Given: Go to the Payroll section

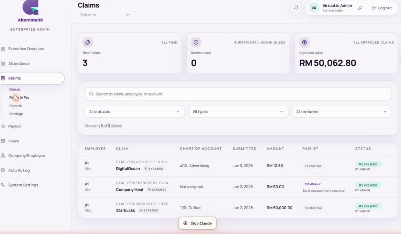Looking at the screenshot, I should [x=14, y=126].
